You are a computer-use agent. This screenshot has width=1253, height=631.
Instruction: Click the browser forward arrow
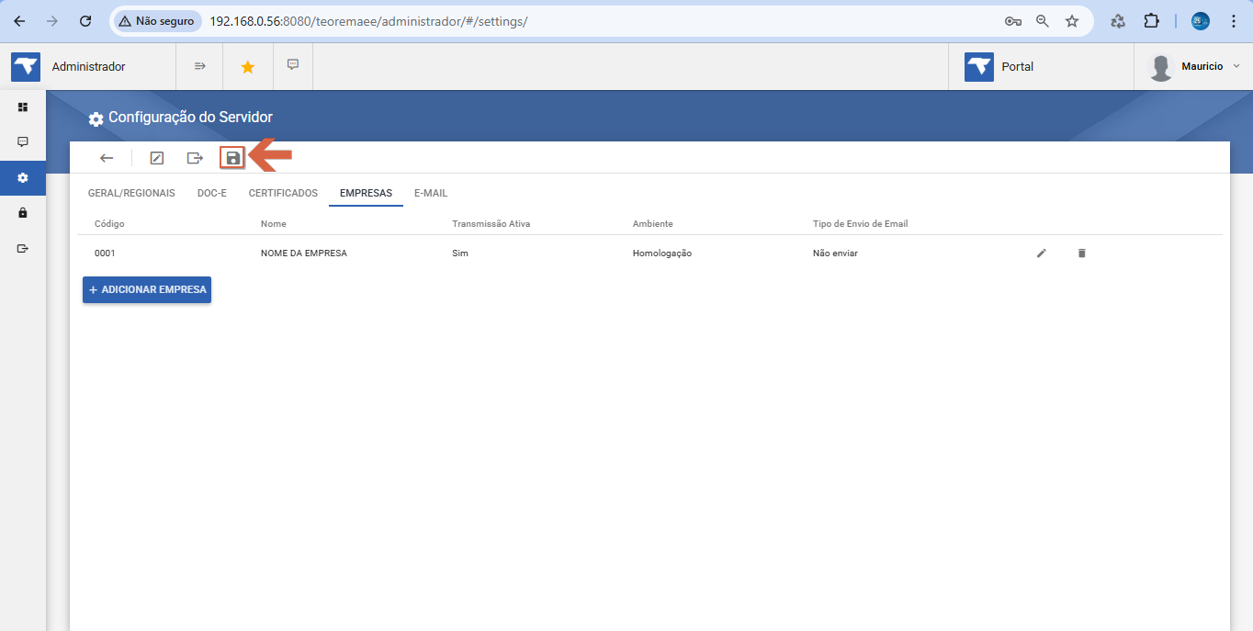click(x=52, y=20)
